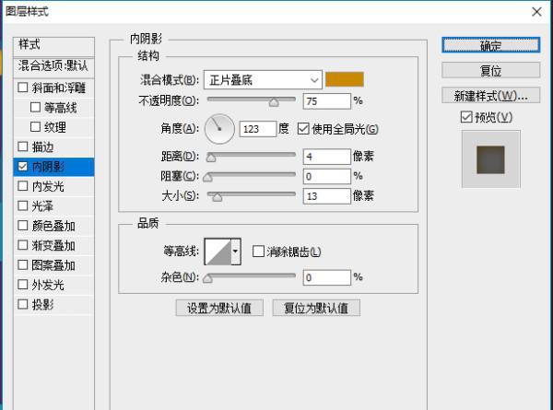Select the 光泽 list entry label

[42, 205]
